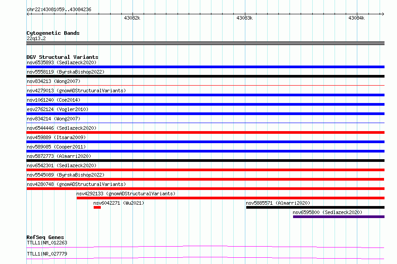Screen dimensions: 397x264
Task: Click the magenta TTLL1 NR_027779 gene line
Action: [205, 258]
